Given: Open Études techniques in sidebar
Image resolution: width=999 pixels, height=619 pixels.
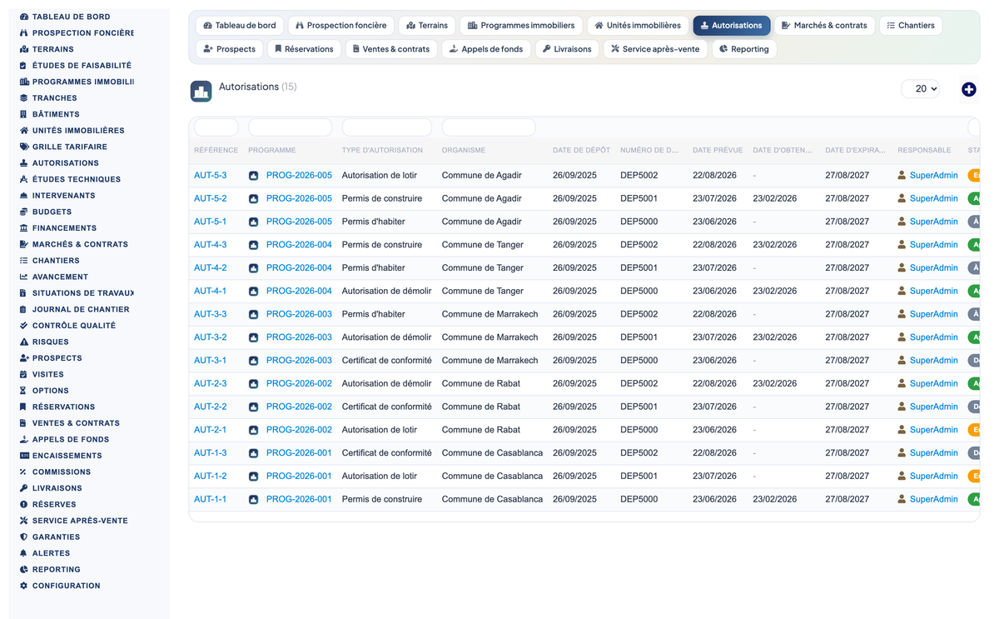Looking at the screenshot, I should click(77, 179).
